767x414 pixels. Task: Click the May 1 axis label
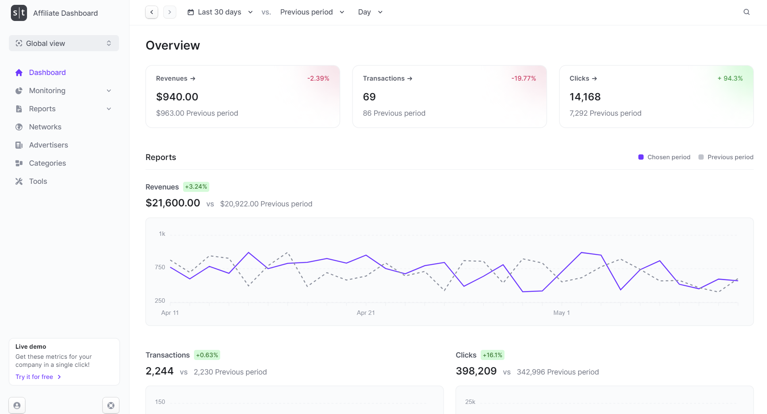[561, 313]
